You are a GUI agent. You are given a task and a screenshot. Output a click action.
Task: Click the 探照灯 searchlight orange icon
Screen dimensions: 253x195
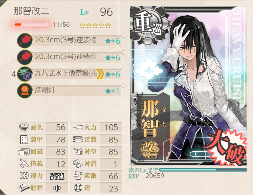pyautogui.click(x=25, y=91)
